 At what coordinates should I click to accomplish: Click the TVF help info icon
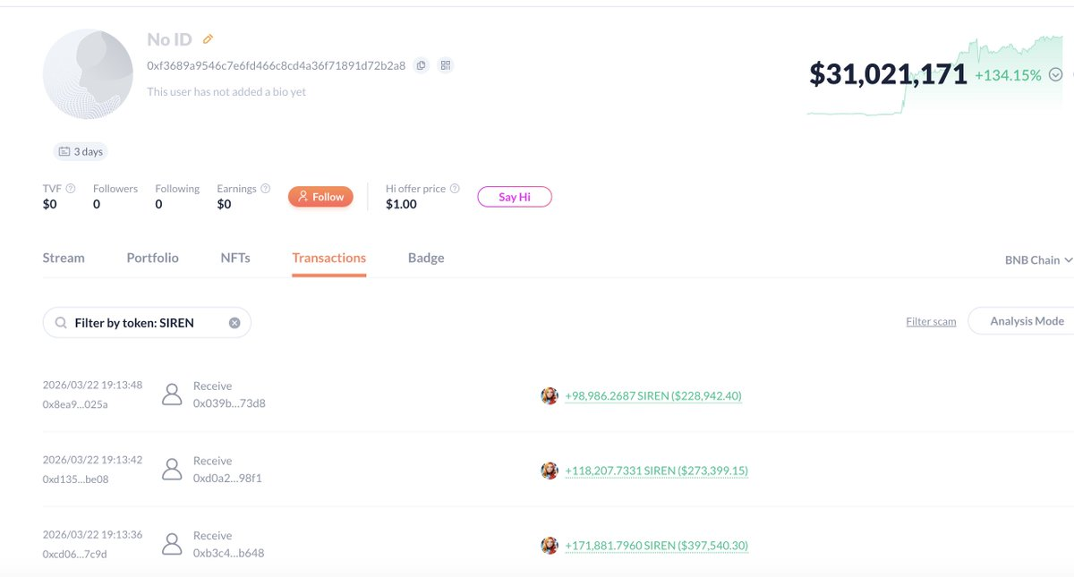point(71,189)
